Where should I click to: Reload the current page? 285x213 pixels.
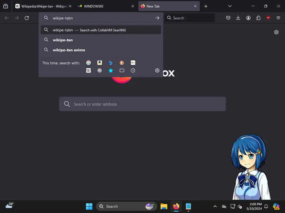(27, 18)
